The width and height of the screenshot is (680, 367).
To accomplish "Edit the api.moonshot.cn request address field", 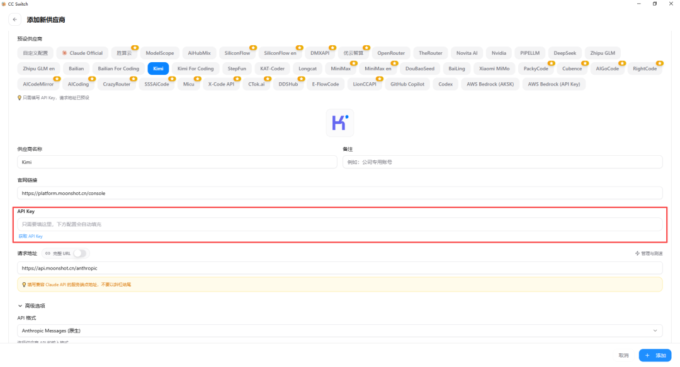I will tap(339, 268).
